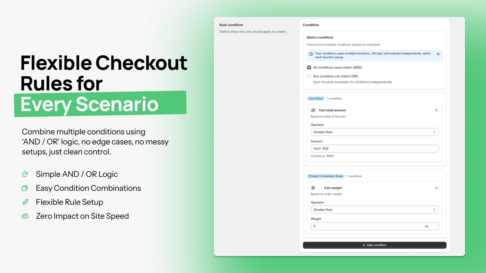Click the Add condition button

374,245
